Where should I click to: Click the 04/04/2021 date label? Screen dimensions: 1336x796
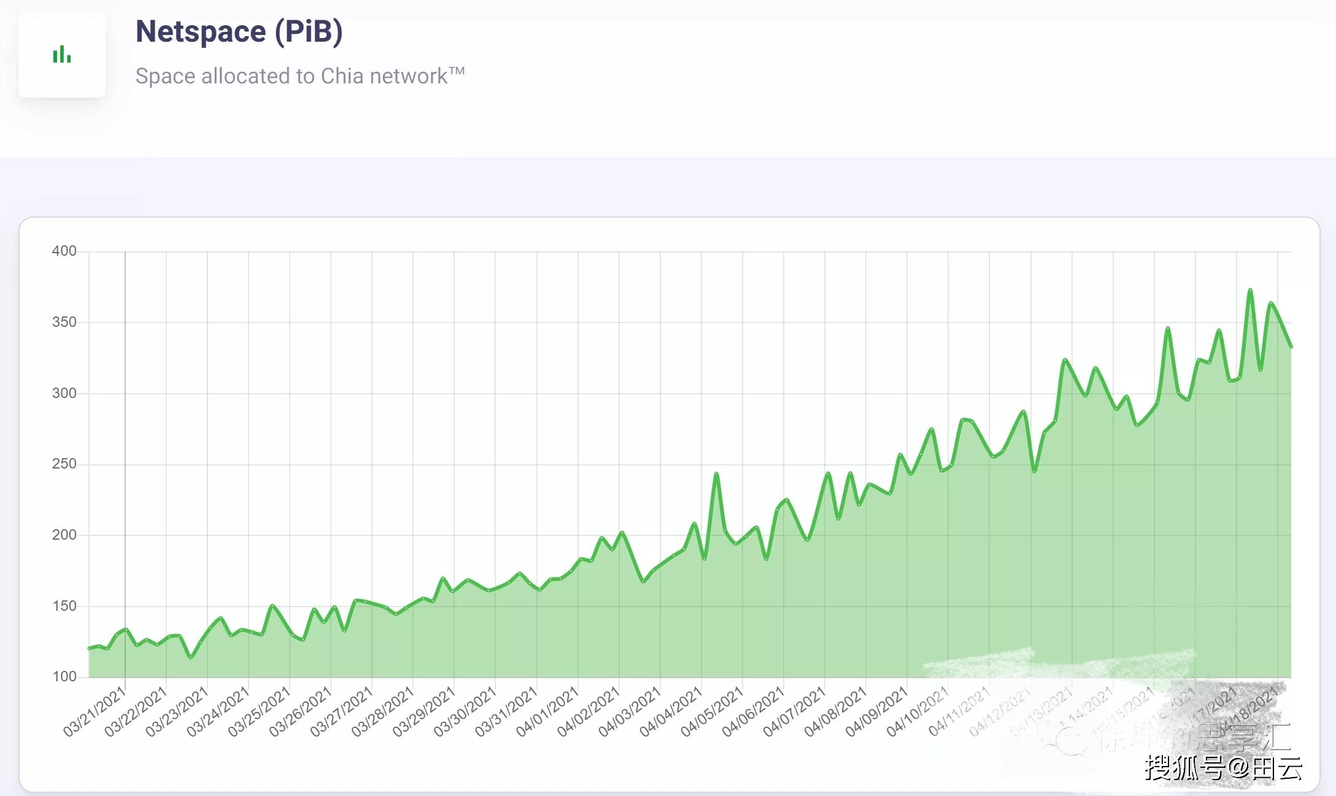point(670,711)
